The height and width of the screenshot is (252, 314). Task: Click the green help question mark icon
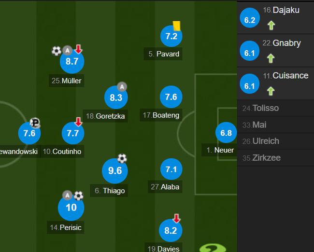point(213,248)
